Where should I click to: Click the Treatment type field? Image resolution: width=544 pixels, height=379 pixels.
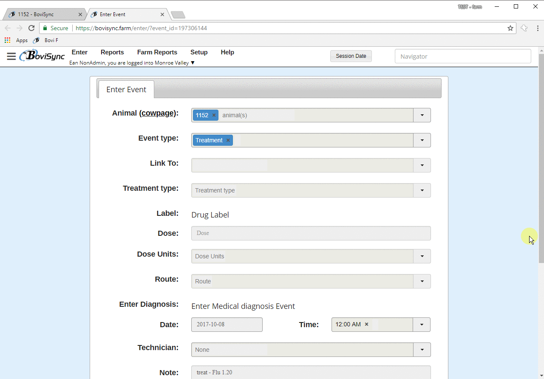click(x=302, y=190)
